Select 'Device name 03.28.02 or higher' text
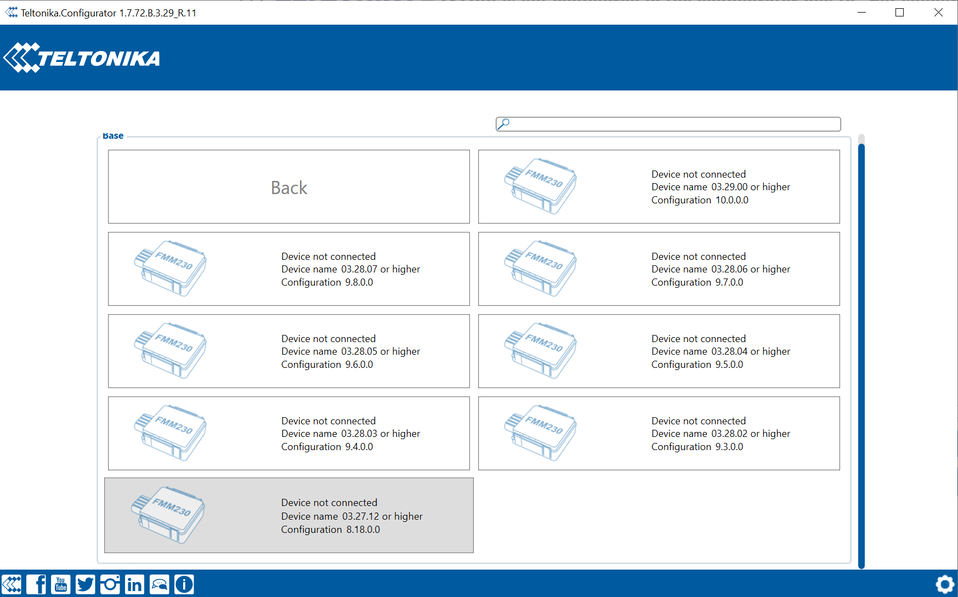 (x=721, y=434)
